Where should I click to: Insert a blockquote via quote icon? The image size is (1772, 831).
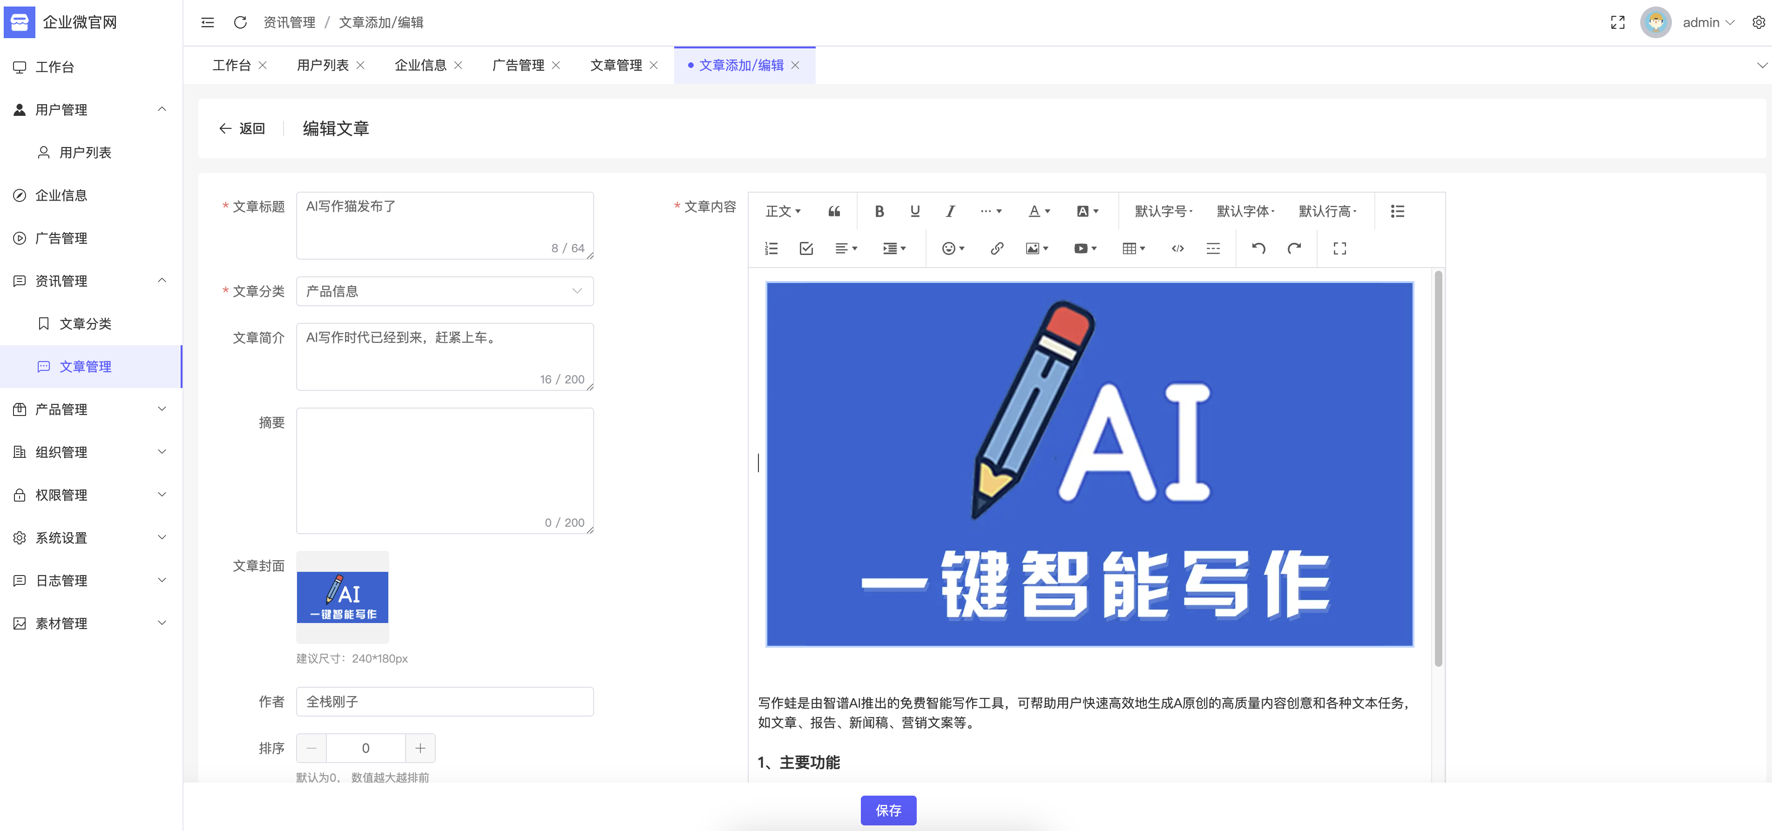pos(834,212)
